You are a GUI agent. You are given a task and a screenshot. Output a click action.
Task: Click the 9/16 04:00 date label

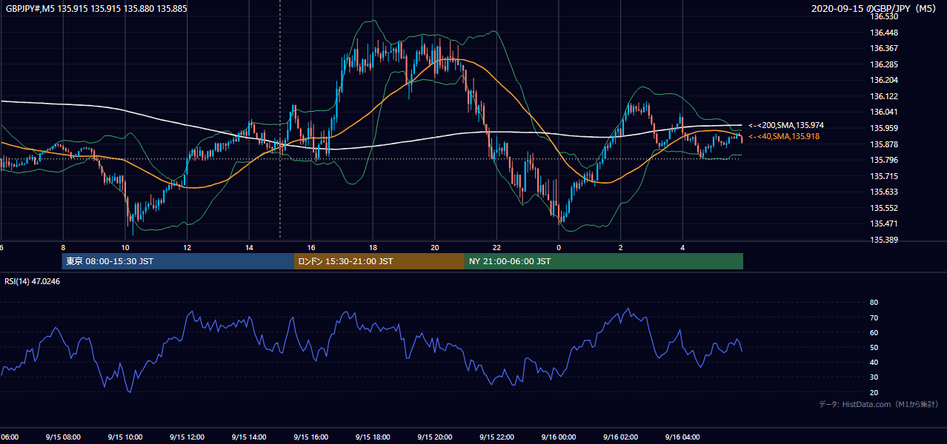tap(682, 437)
